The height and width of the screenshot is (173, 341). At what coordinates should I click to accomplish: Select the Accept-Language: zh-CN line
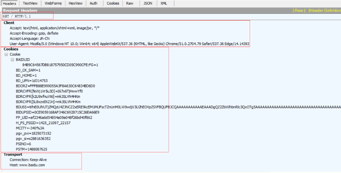[x=29, y=39]
